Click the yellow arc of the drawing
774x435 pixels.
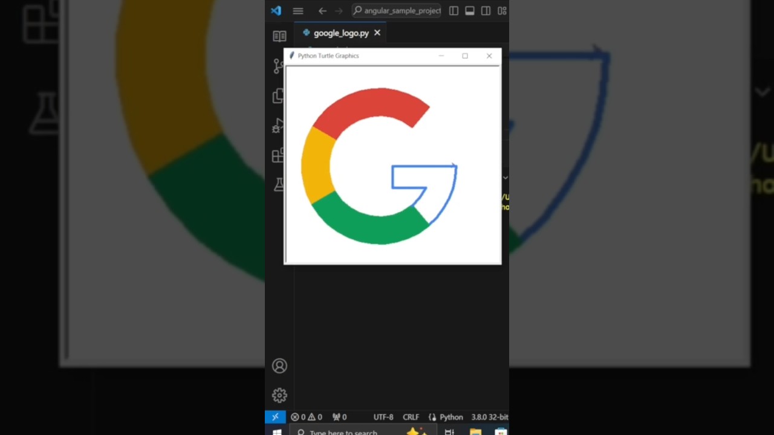tap(316, 166)
